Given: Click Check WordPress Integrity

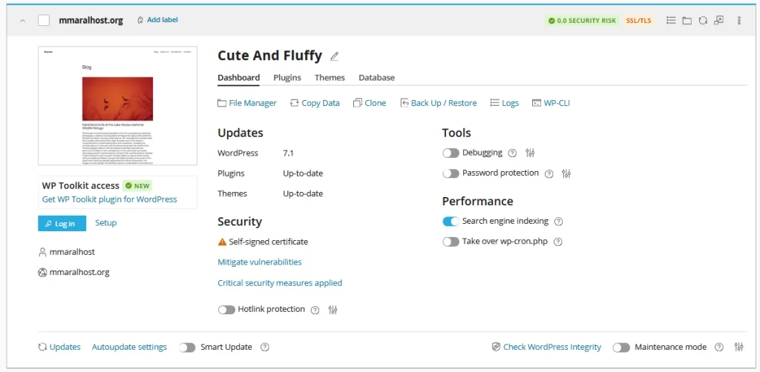Looking at the screenshot, I should coord(547,347).
